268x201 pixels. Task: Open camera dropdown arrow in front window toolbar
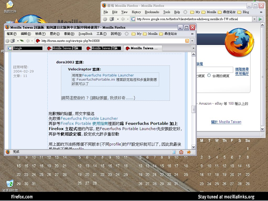pos(18,41)
